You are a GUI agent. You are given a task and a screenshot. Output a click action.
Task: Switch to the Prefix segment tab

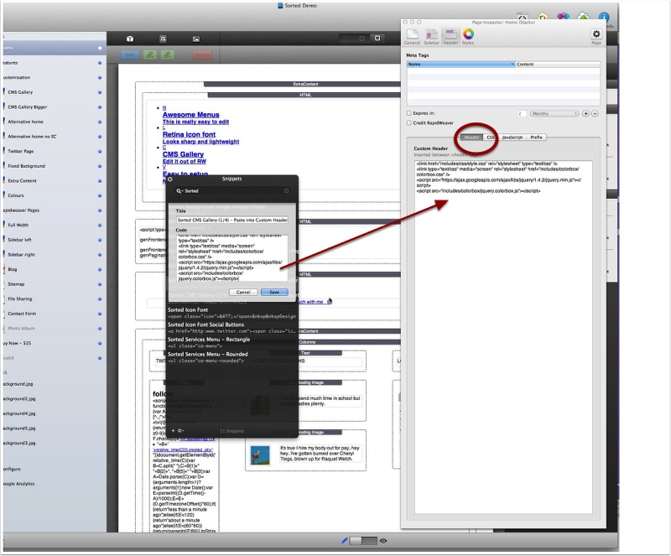point(536,138)
